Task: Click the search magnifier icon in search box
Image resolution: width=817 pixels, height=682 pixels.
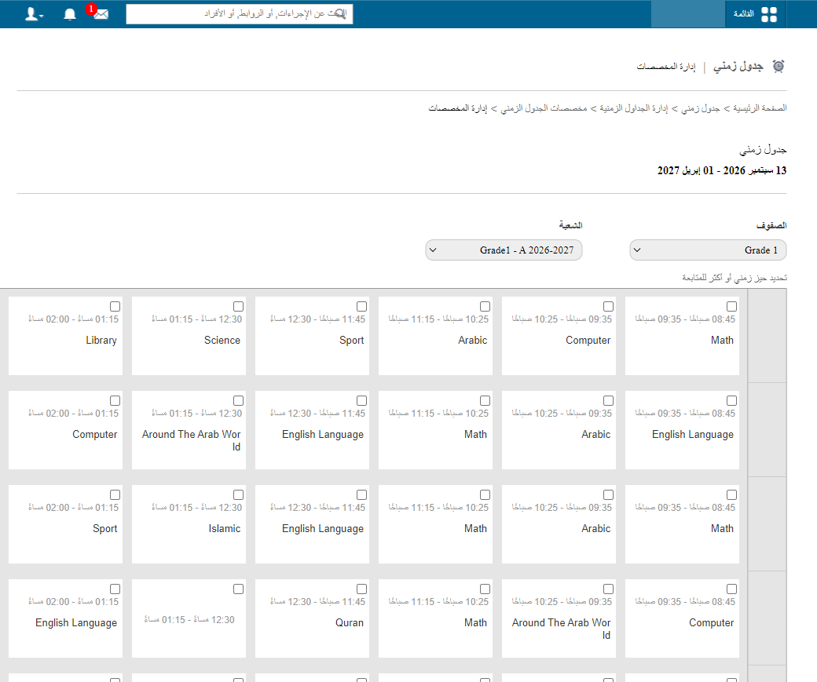Action: pyautogui.click(x=339, y=13)
